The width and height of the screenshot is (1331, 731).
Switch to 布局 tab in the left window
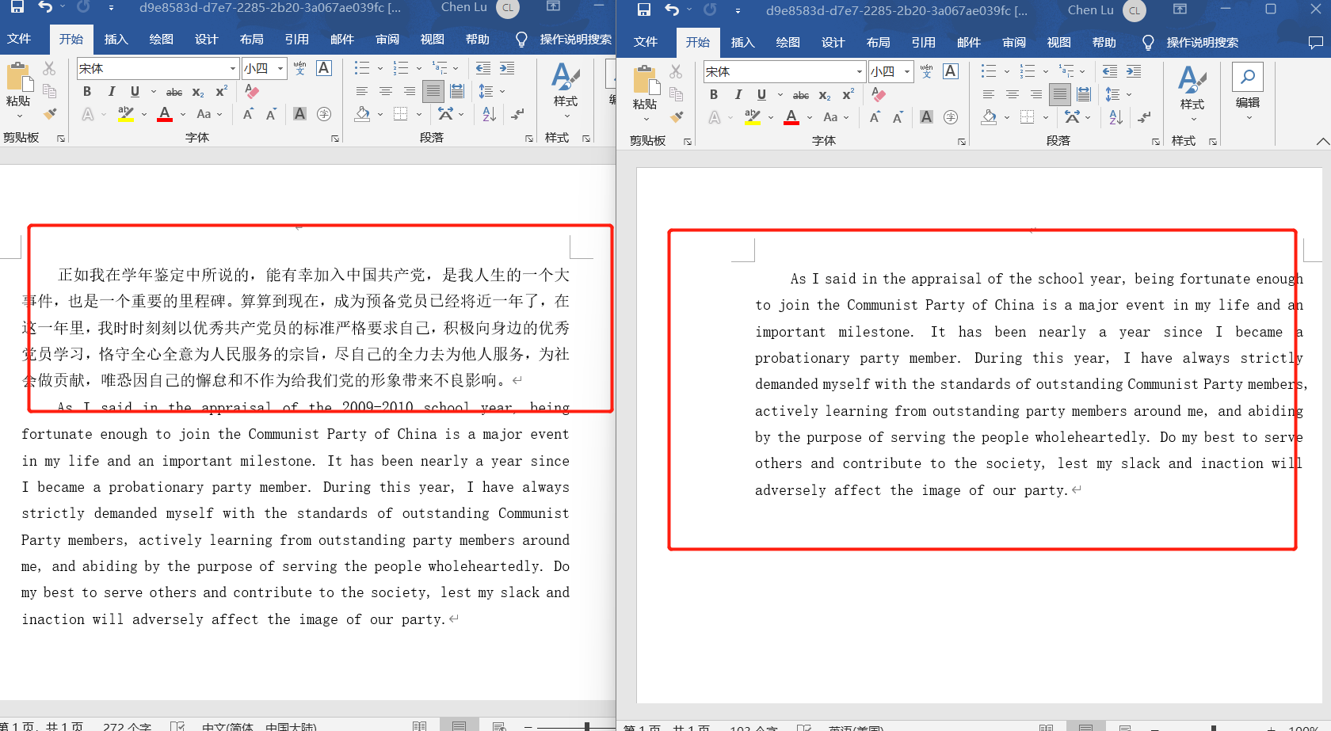point(252,40)
